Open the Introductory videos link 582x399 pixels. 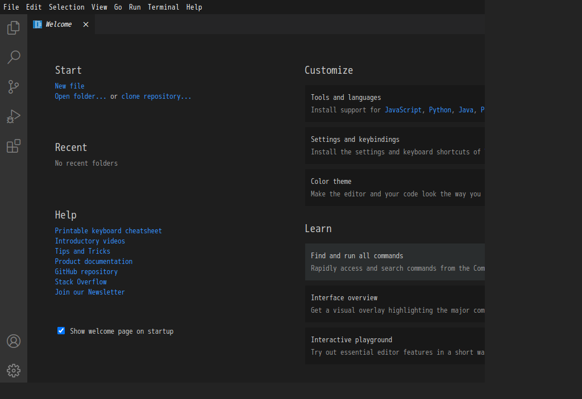tap(90, 241)
